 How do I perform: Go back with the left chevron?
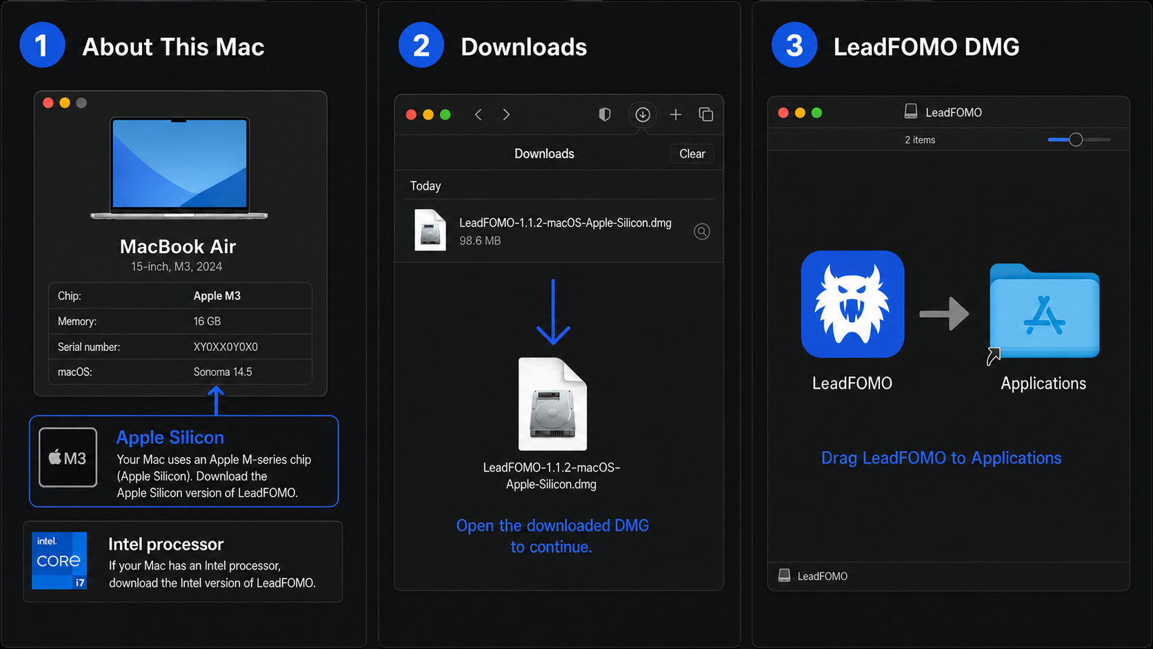[x=479, y=114]
